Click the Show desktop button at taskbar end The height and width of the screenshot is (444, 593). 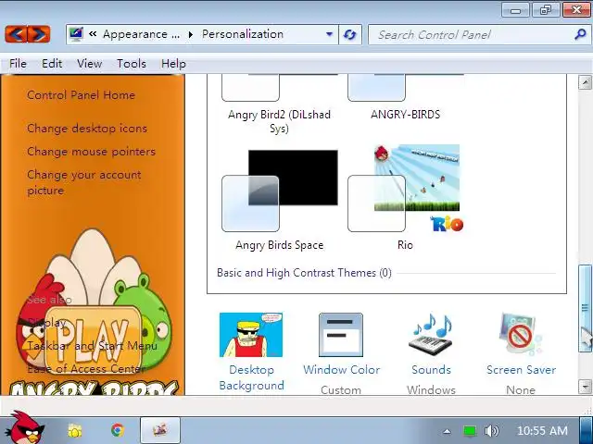[x=587, y=430]
